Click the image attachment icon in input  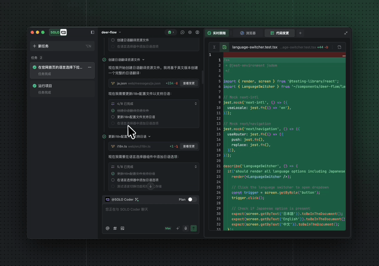point(123,228)
